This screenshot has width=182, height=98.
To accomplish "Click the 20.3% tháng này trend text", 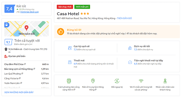I will [x=27, y=9].
